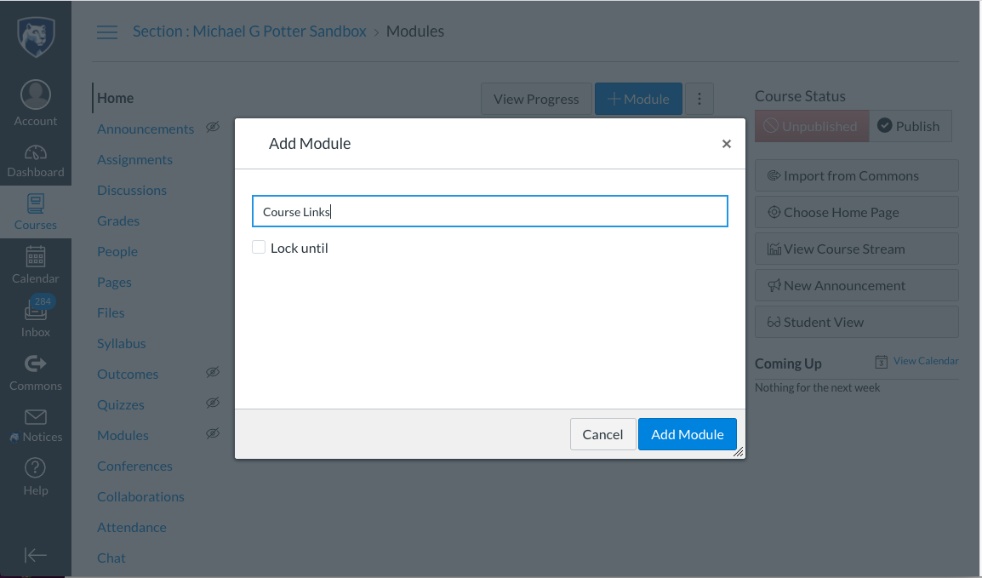Click the Course Links module name field

[490, 211]
